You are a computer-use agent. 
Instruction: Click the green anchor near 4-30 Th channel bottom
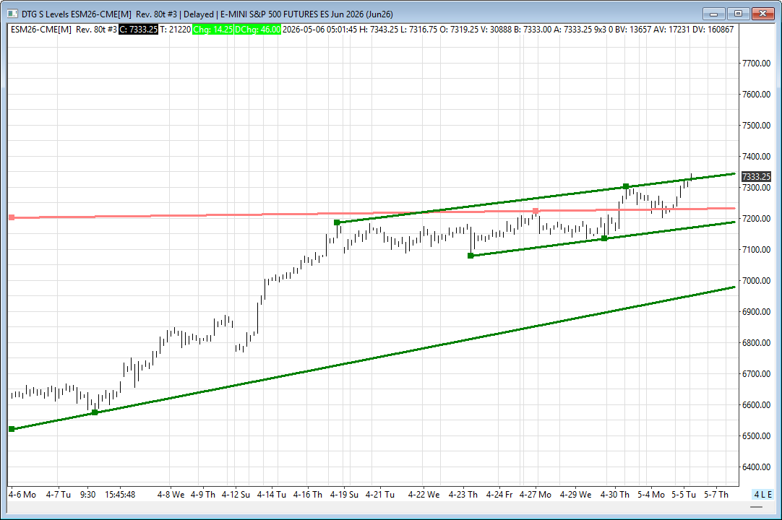[604, 238]
